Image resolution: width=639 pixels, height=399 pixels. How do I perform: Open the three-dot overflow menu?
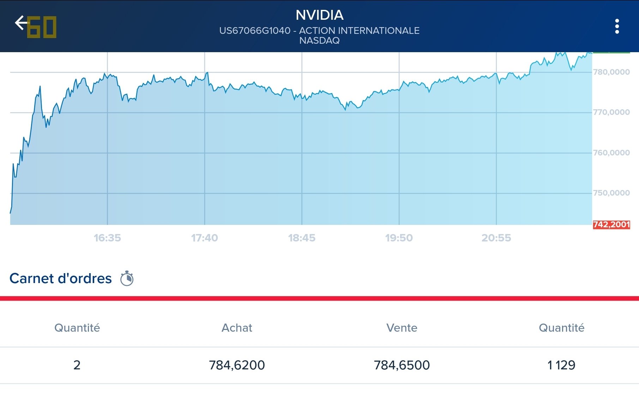[617, 26]
